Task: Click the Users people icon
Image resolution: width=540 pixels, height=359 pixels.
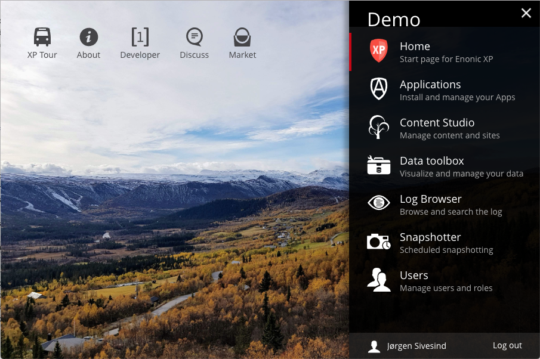Action: point(378,280)
